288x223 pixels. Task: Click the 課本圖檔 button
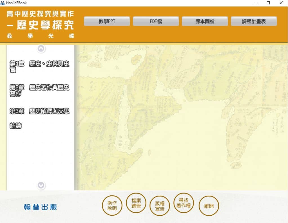tap(205, 21)
